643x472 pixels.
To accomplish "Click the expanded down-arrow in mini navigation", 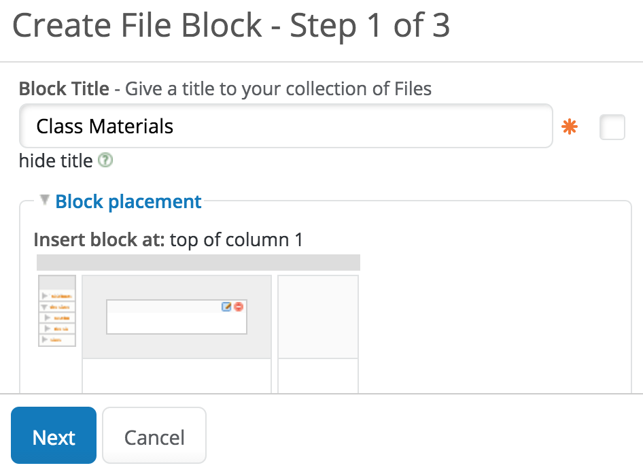I will click(x=44, y=307).
